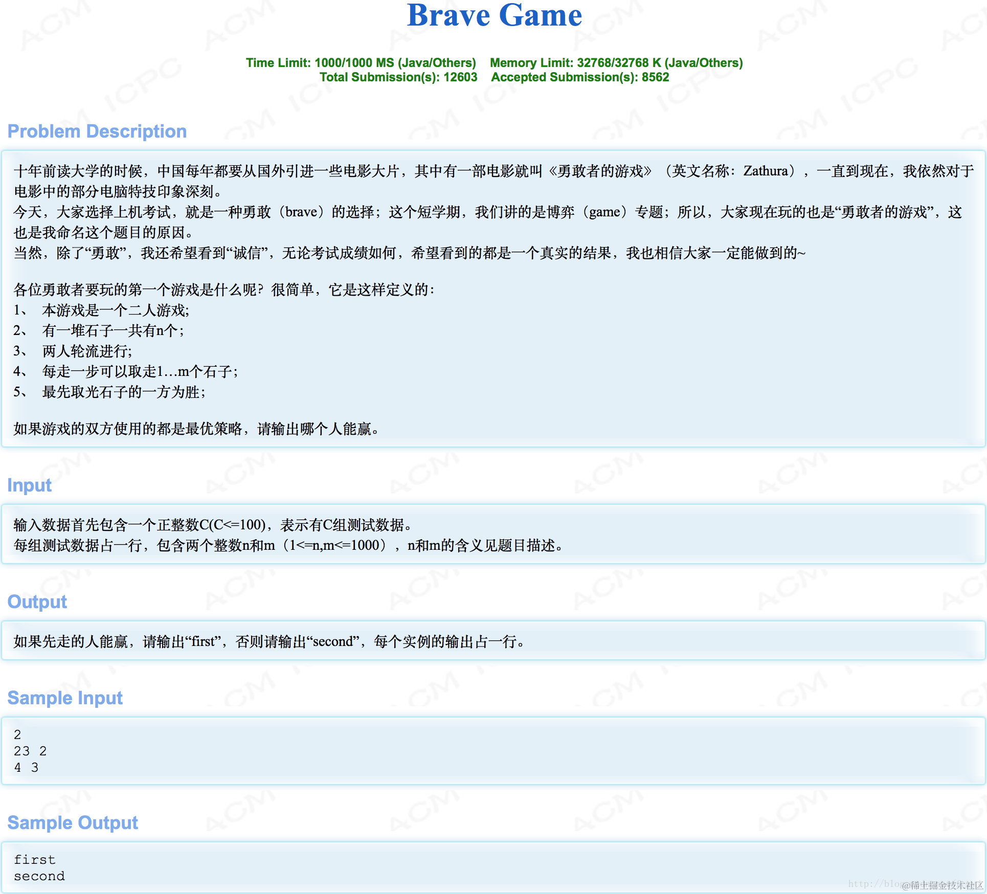Click the Problem Description section heading
The height and width of the screenshot is (894, 987).
(97, 131)
